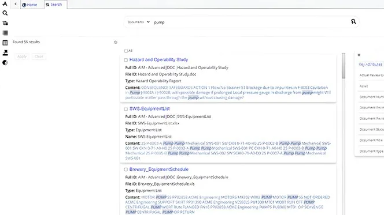
Task: Open the list view icon in the sidebar
Action: point(5,33)
